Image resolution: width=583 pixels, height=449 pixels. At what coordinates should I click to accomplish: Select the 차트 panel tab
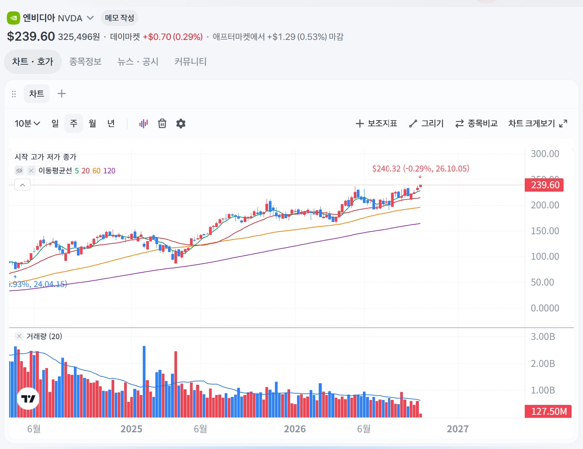pos(37,94)
